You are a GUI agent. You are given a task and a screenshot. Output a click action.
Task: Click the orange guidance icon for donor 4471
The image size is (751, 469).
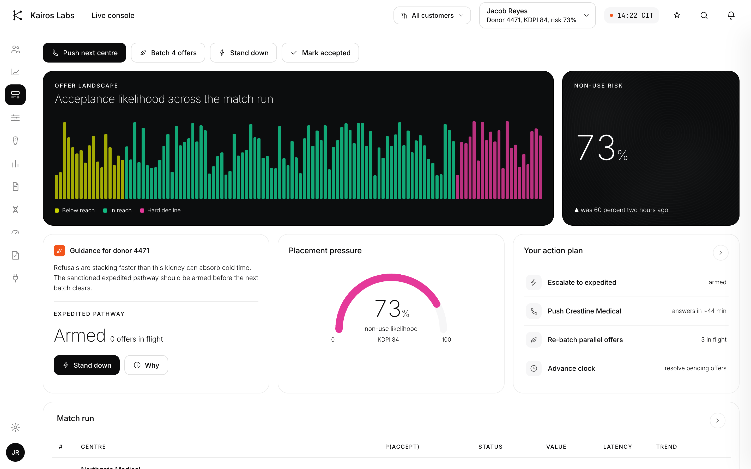click(x=59, y=251)
